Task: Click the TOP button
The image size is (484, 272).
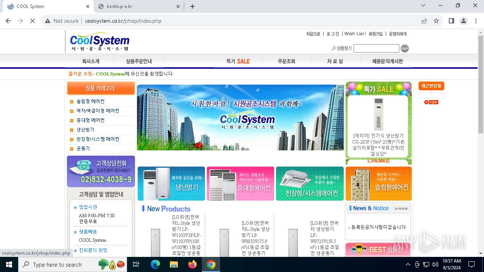Action: (431, 102)
